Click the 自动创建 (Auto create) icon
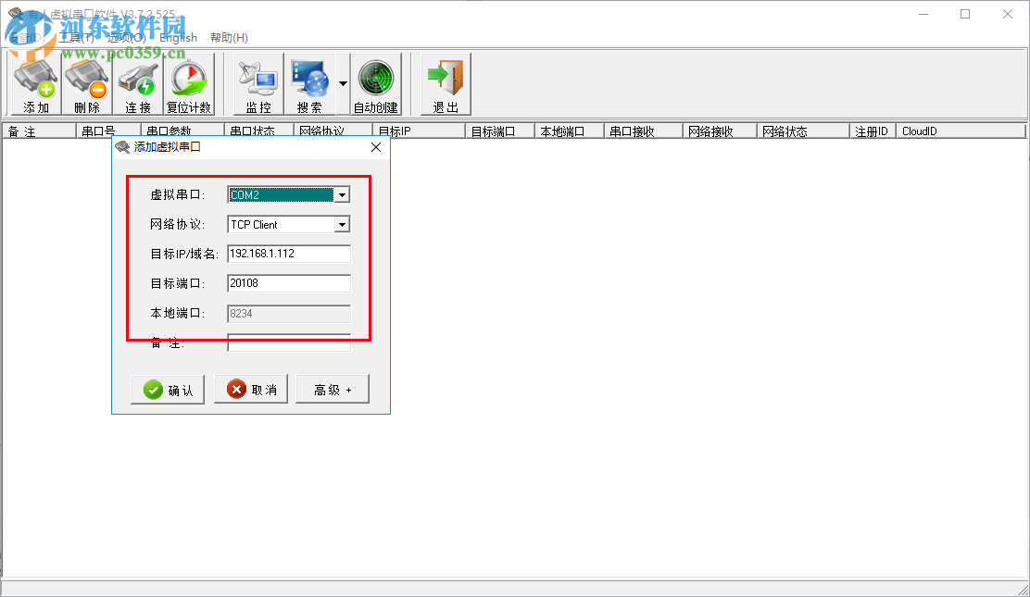The height and width of the screenshot is (597, 1030). pos(377,83)
